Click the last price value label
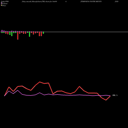This screenshot has height=128, width=128. pos(115,95)
